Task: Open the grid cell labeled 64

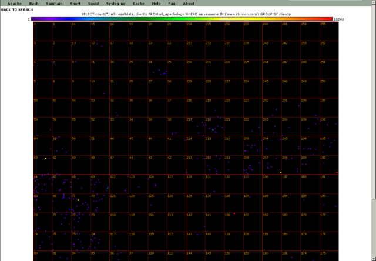Action: pos(43,184)
